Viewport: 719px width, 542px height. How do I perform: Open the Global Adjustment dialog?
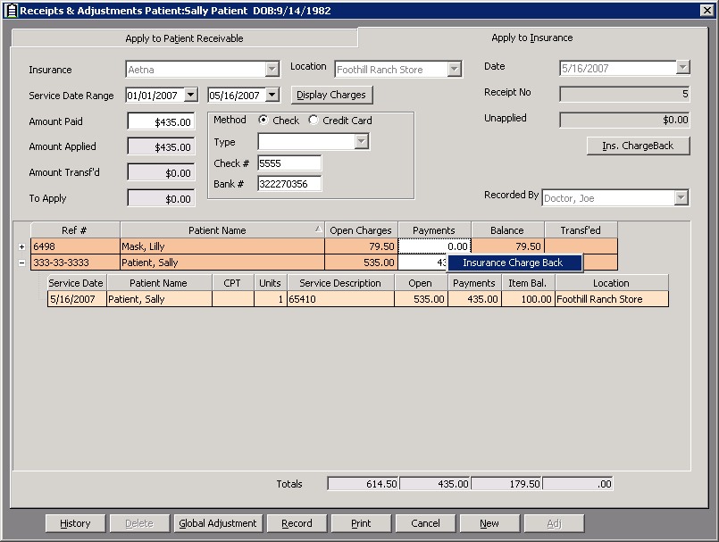218,524
